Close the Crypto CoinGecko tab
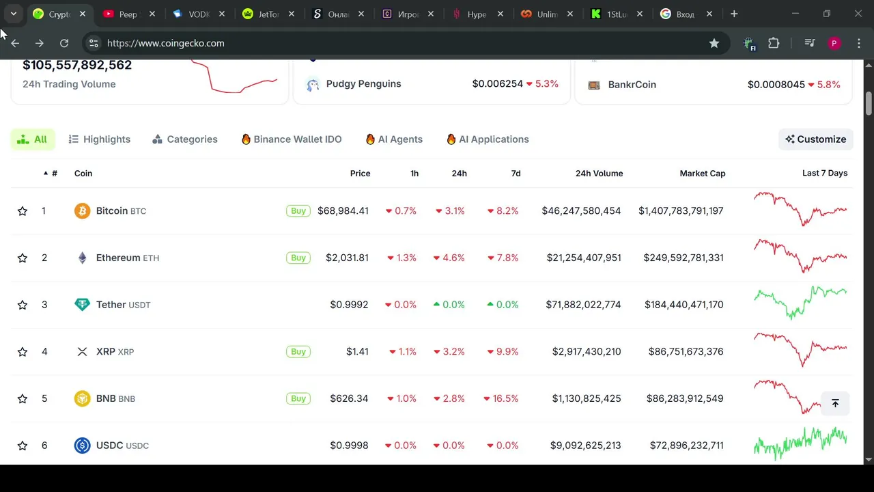The image size is (874, 492). tap(83, 14)
